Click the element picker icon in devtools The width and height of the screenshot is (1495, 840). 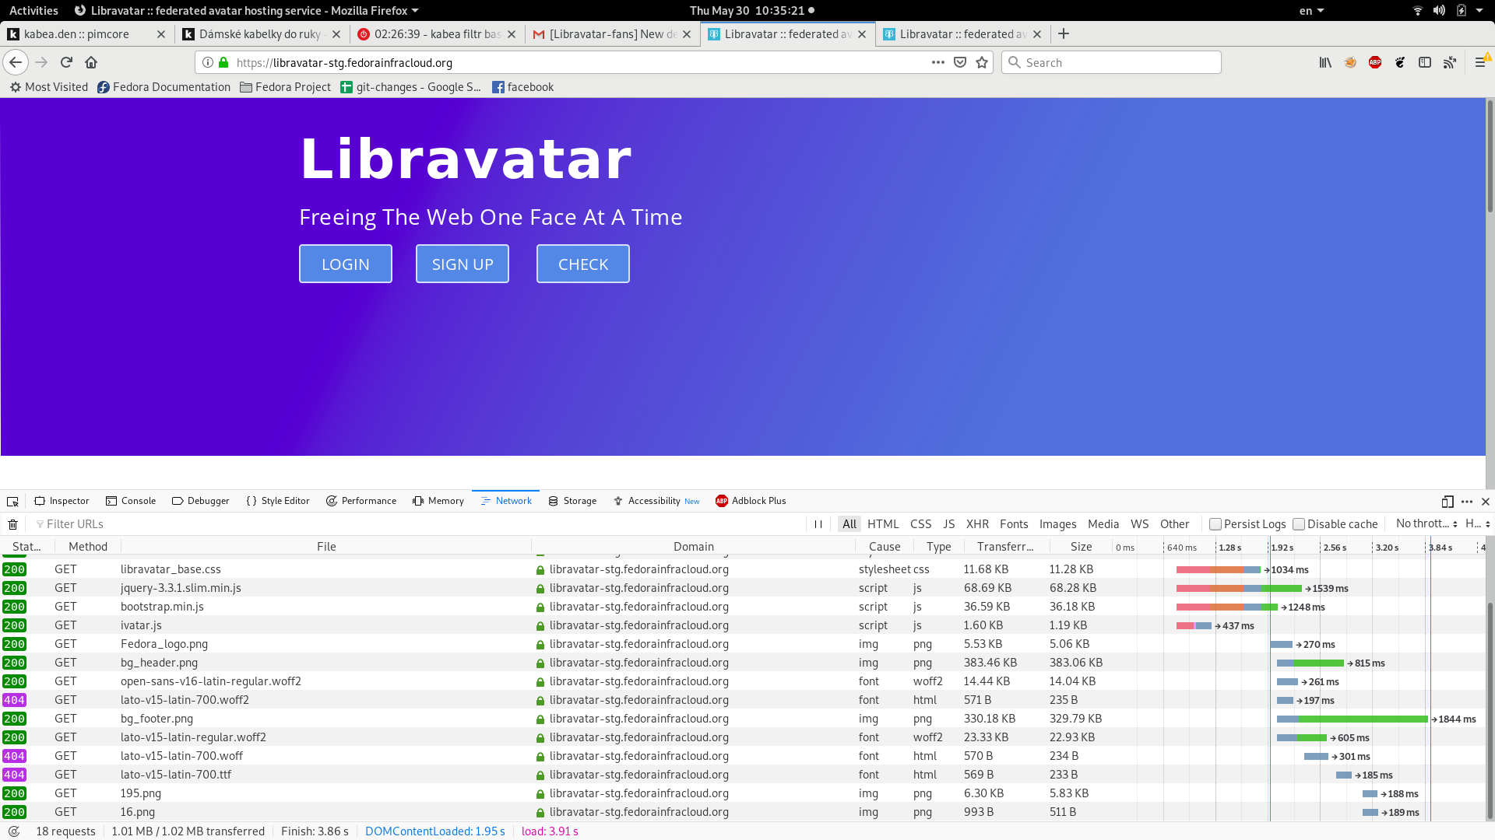12,502
